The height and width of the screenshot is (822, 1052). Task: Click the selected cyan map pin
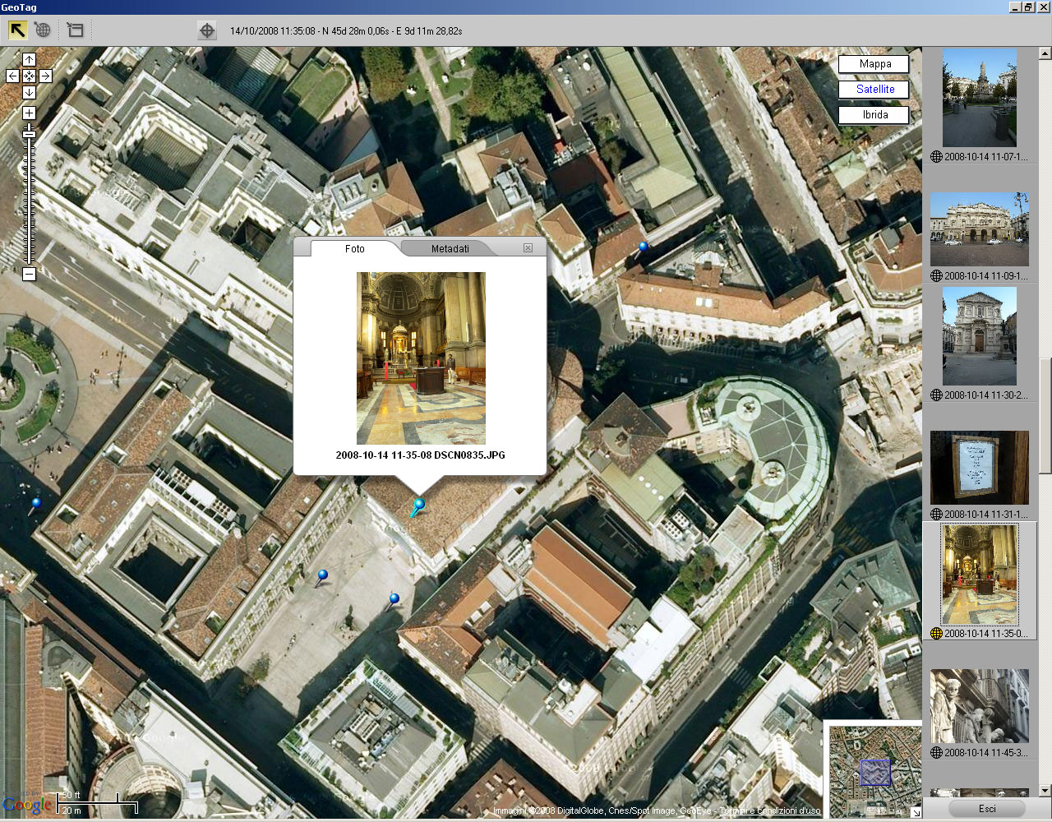(x=418, y=507)
